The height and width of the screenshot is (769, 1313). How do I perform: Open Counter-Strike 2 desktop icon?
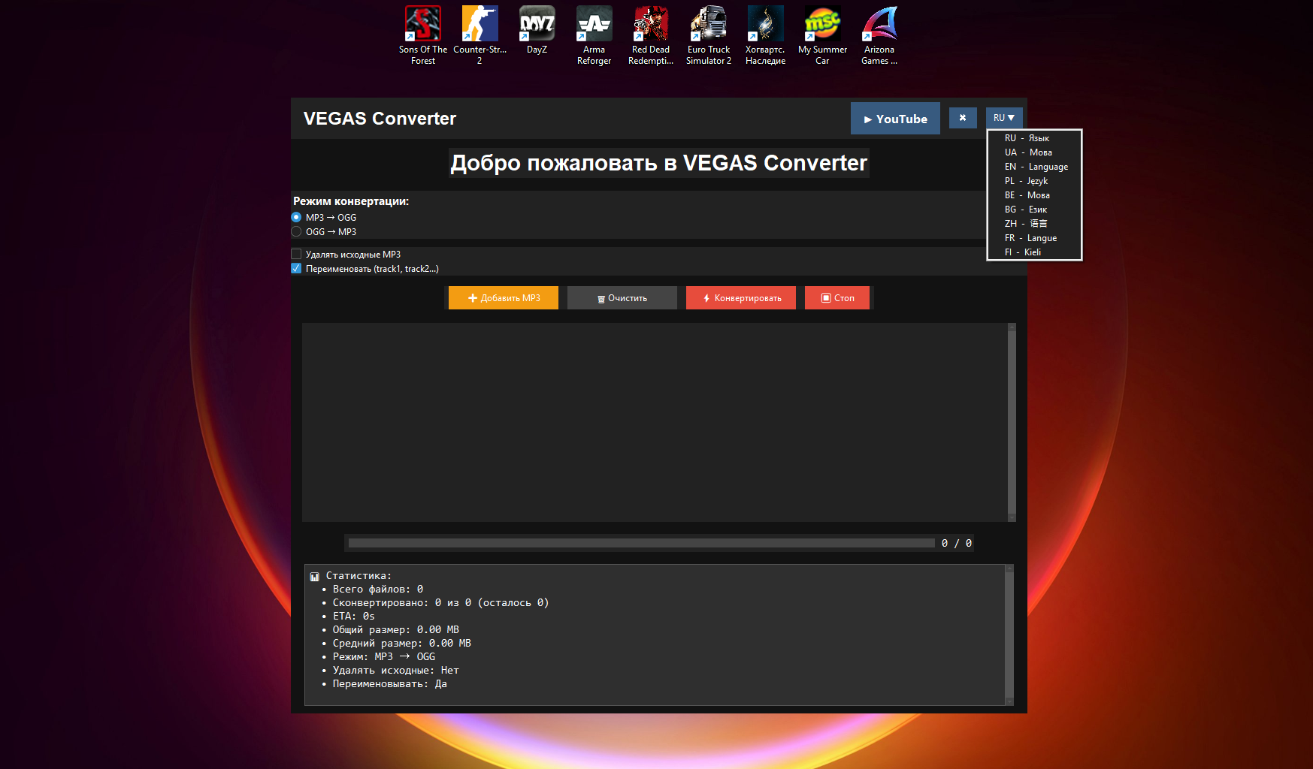[x=480, y=24]
